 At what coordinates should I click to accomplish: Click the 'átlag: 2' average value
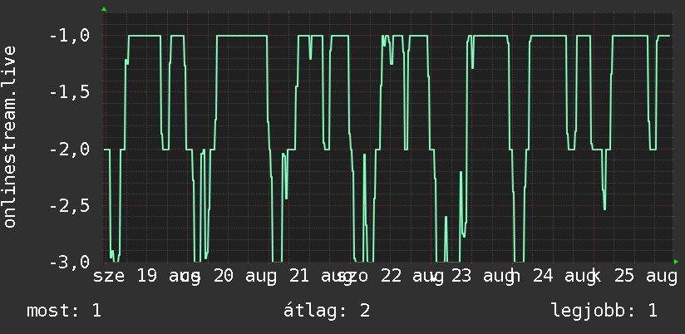tap(327, 311)
